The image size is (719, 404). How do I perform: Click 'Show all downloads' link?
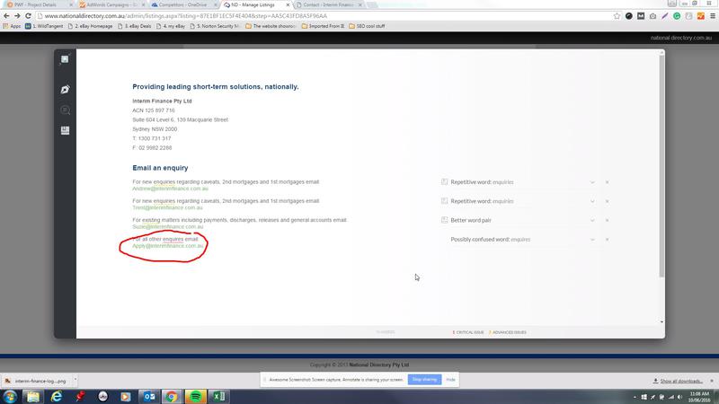[681, 381]
